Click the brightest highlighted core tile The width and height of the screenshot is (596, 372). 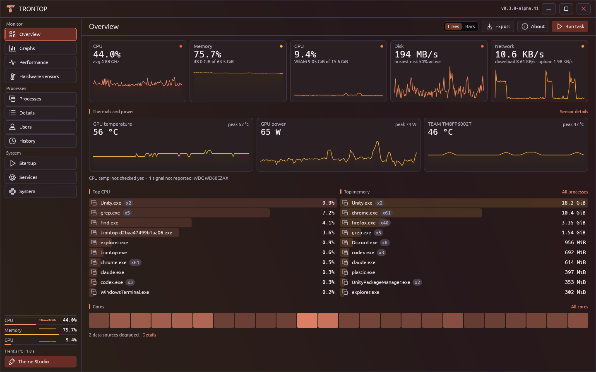[x=307, y=320]
